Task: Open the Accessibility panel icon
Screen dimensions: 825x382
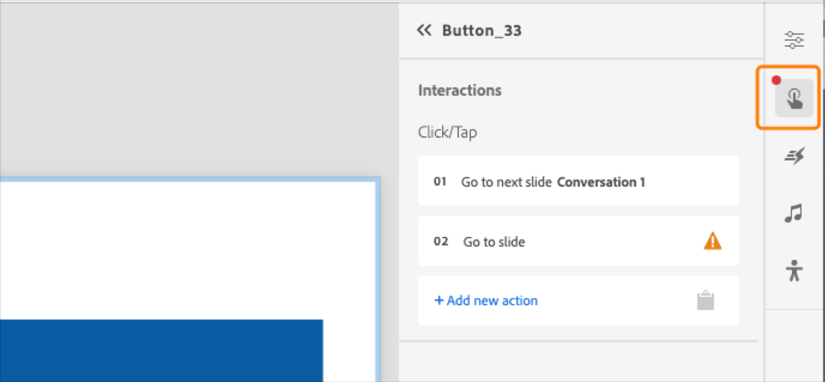Action: point(793,271)
